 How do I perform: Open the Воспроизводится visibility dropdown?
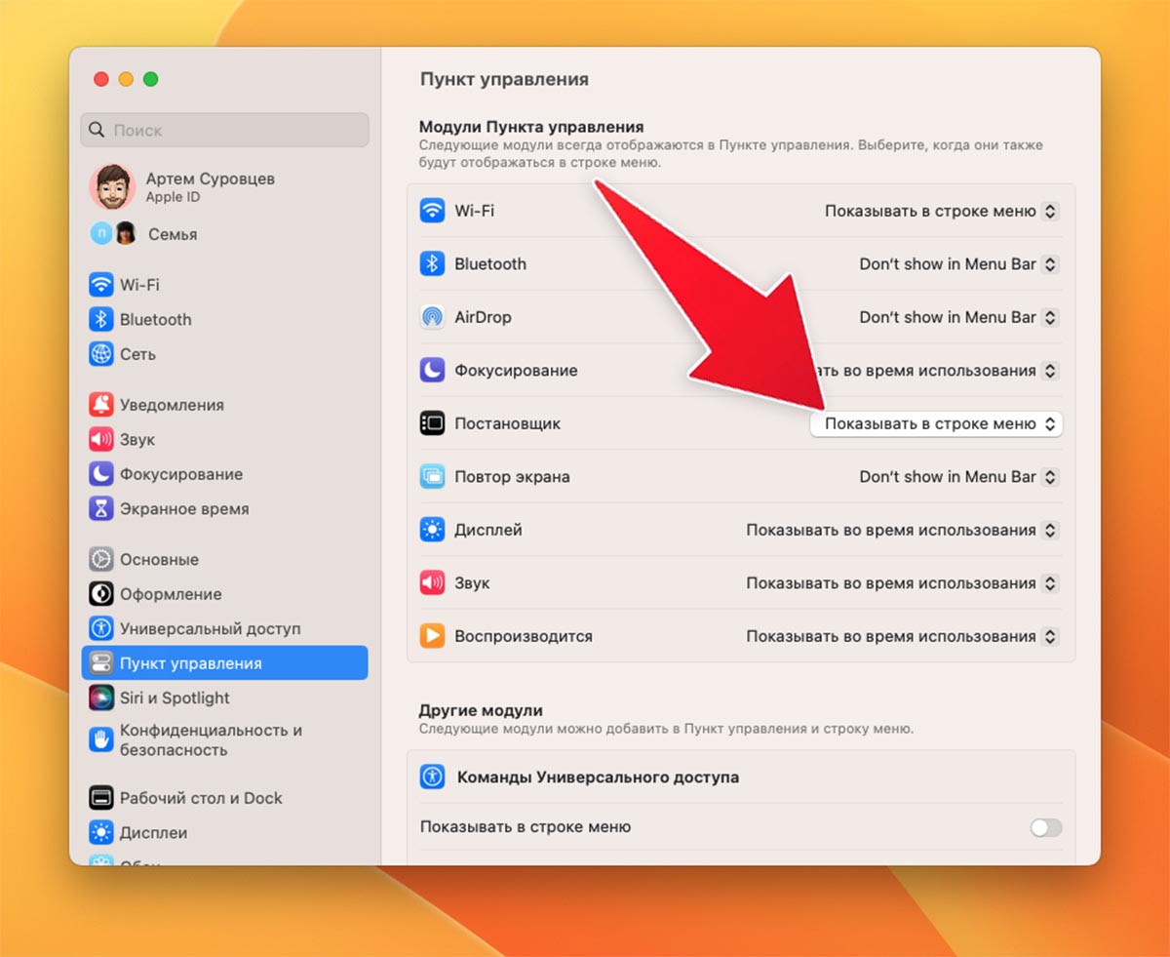(x=902, y=636)
